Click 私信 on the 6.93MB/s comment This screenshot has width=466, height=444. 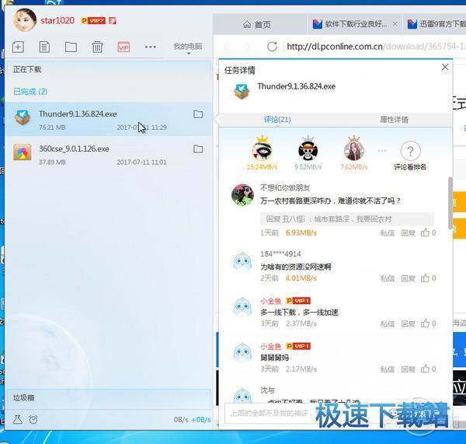(x=388, y=232)
